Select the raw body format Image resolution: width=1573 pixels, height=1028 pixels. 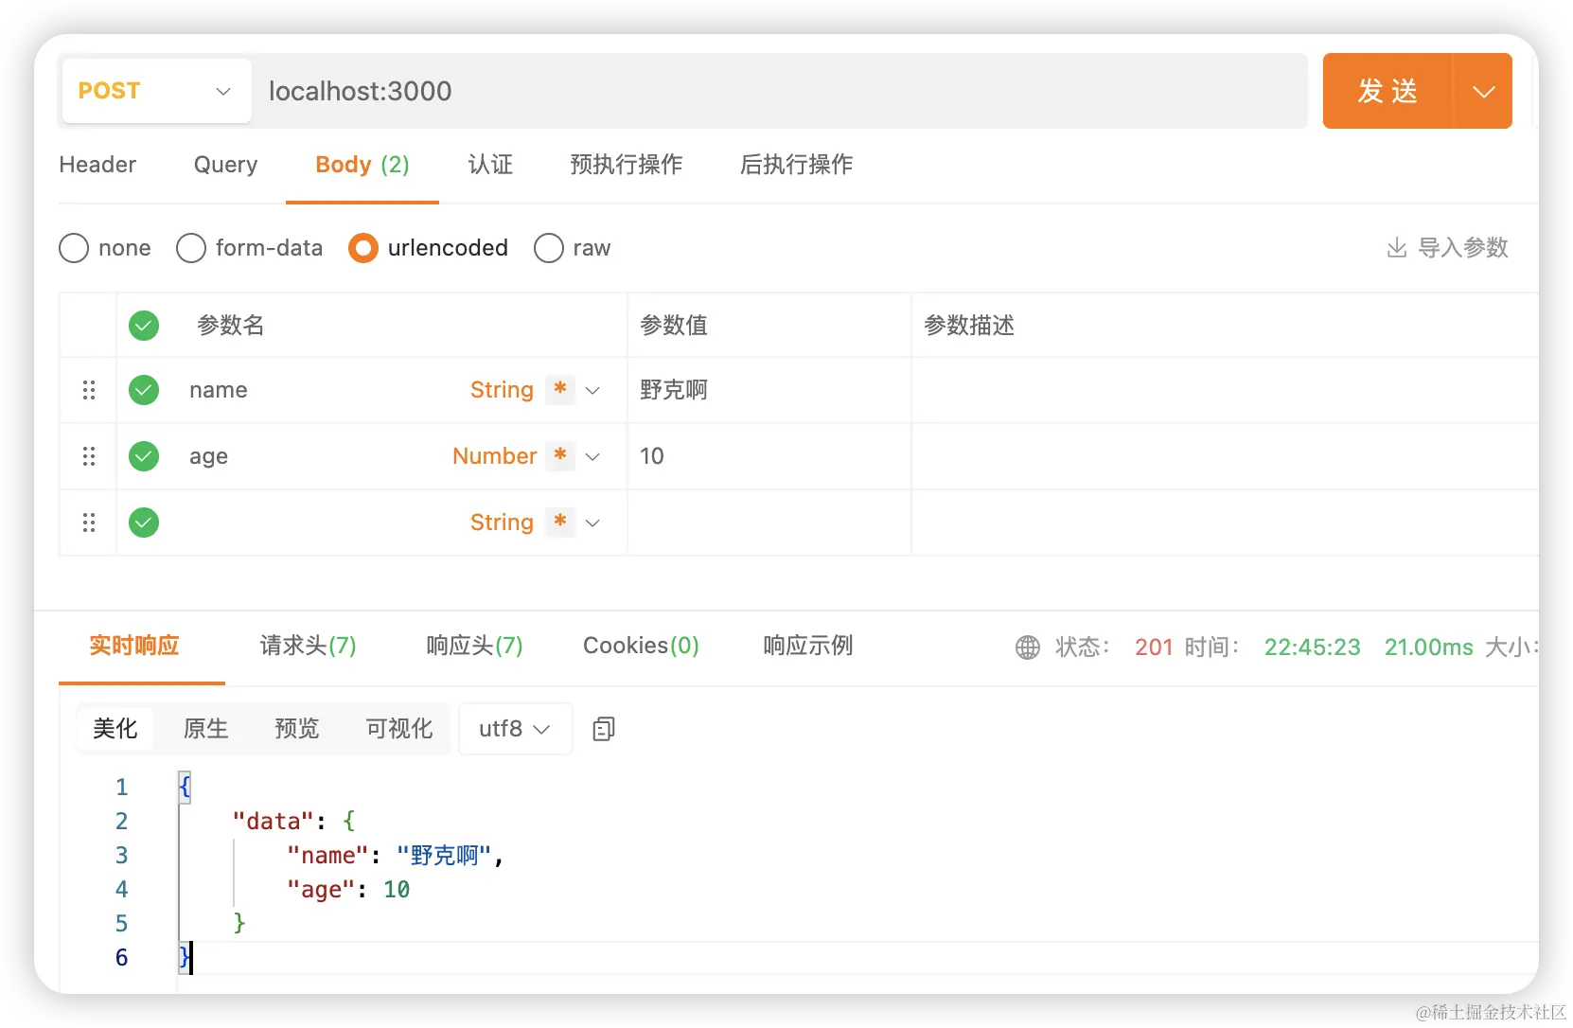click(x=548, y=247)
